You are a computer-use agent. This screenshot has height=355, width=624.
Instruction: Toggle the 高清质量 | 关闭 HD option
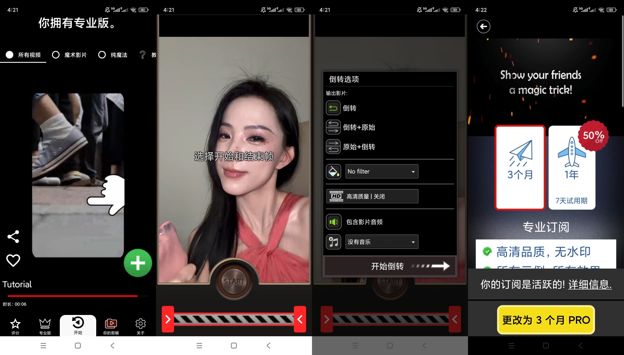372,196
